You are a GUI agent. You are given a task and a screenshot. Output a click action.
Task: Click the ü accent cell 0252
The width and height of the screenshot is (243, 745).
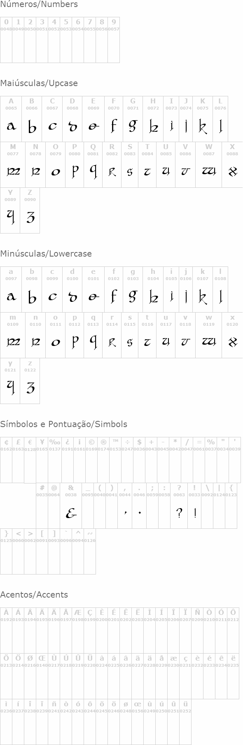coord(185,722)
